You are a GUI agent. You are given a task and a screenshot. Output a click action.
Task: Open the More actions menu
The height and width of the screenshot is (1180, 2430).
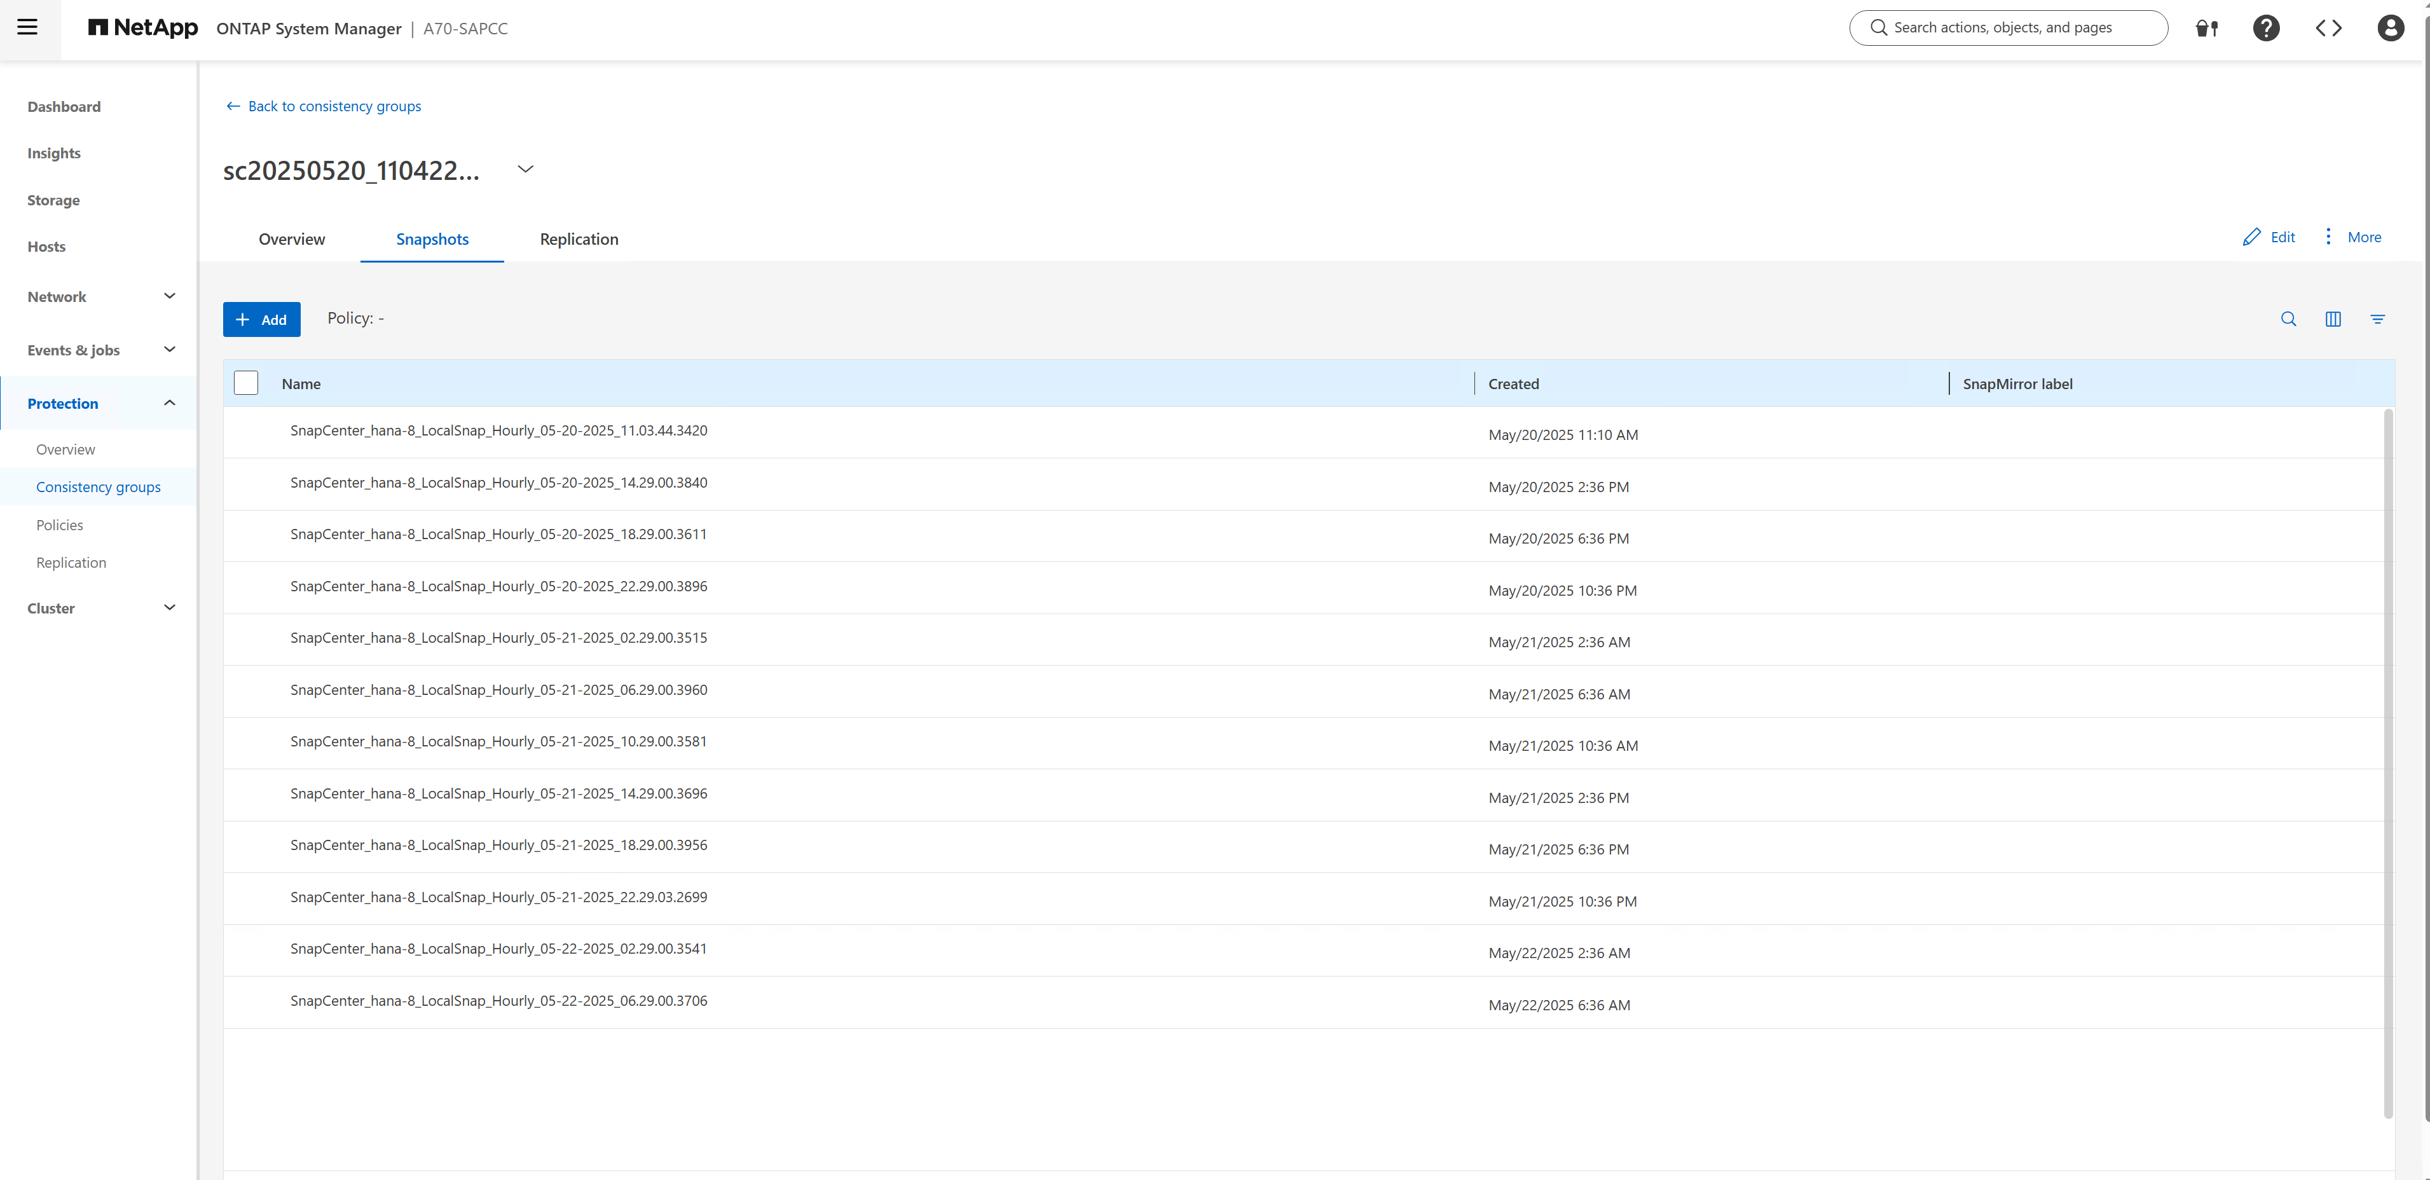point(2352,237)
